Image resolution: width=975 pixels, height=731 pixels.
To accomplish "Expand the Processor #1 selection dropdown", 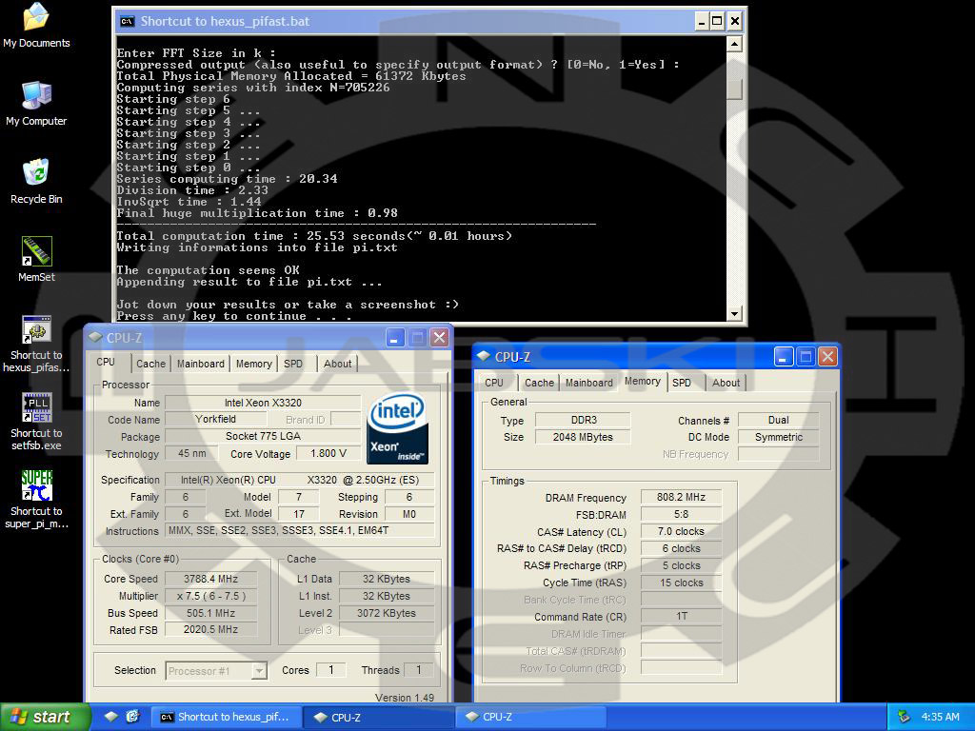I will [259, 671].
